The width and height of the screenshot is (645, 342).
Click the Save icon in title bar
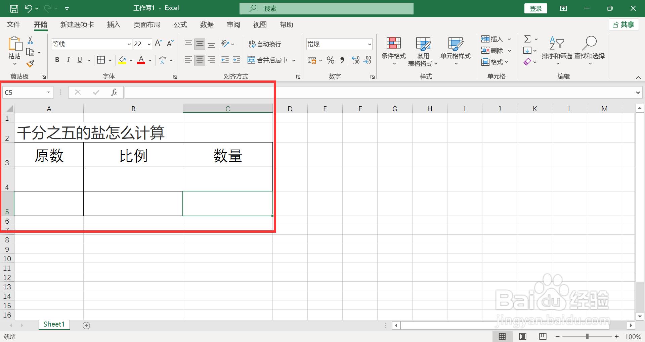pos(14,8)
